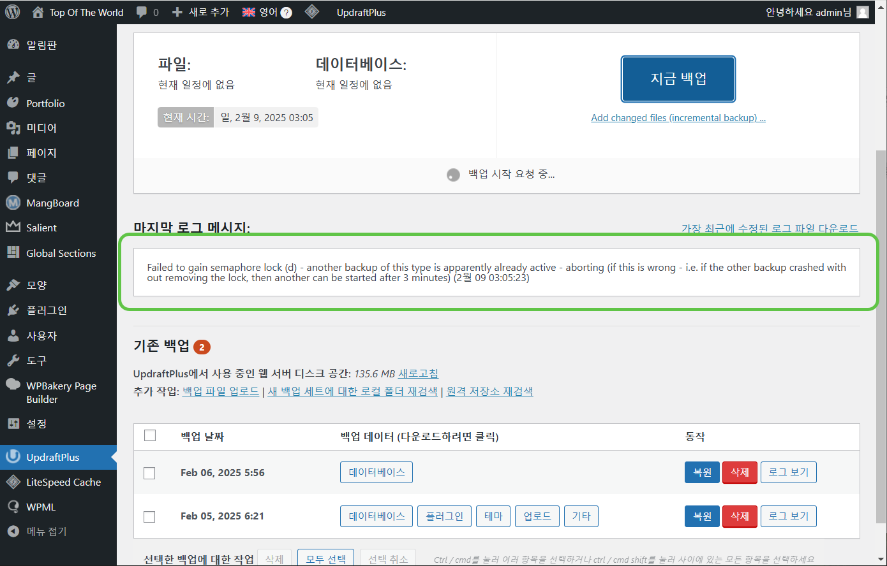Click the WPML icon in sidebar
The height and width of the screenshot is (566, 887).
(x=13, y=507)
